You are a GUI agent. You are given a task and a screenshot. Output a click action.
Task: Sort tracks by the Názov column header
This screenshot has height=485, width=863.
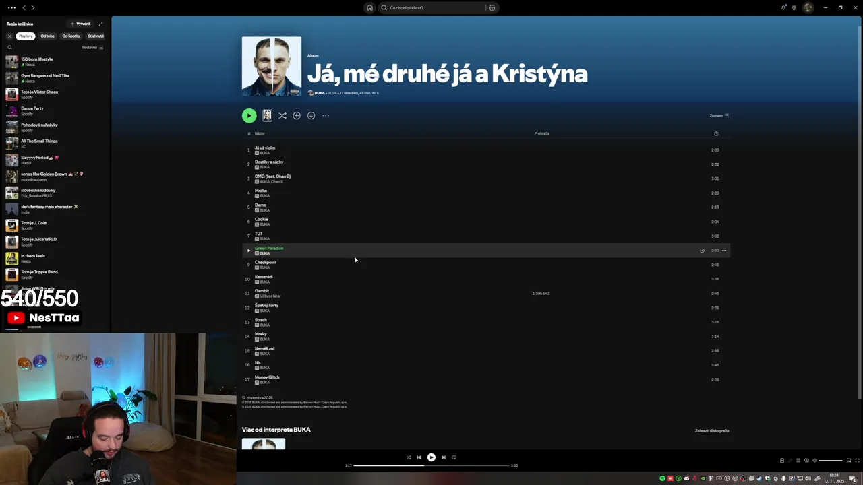click(260, 133)
